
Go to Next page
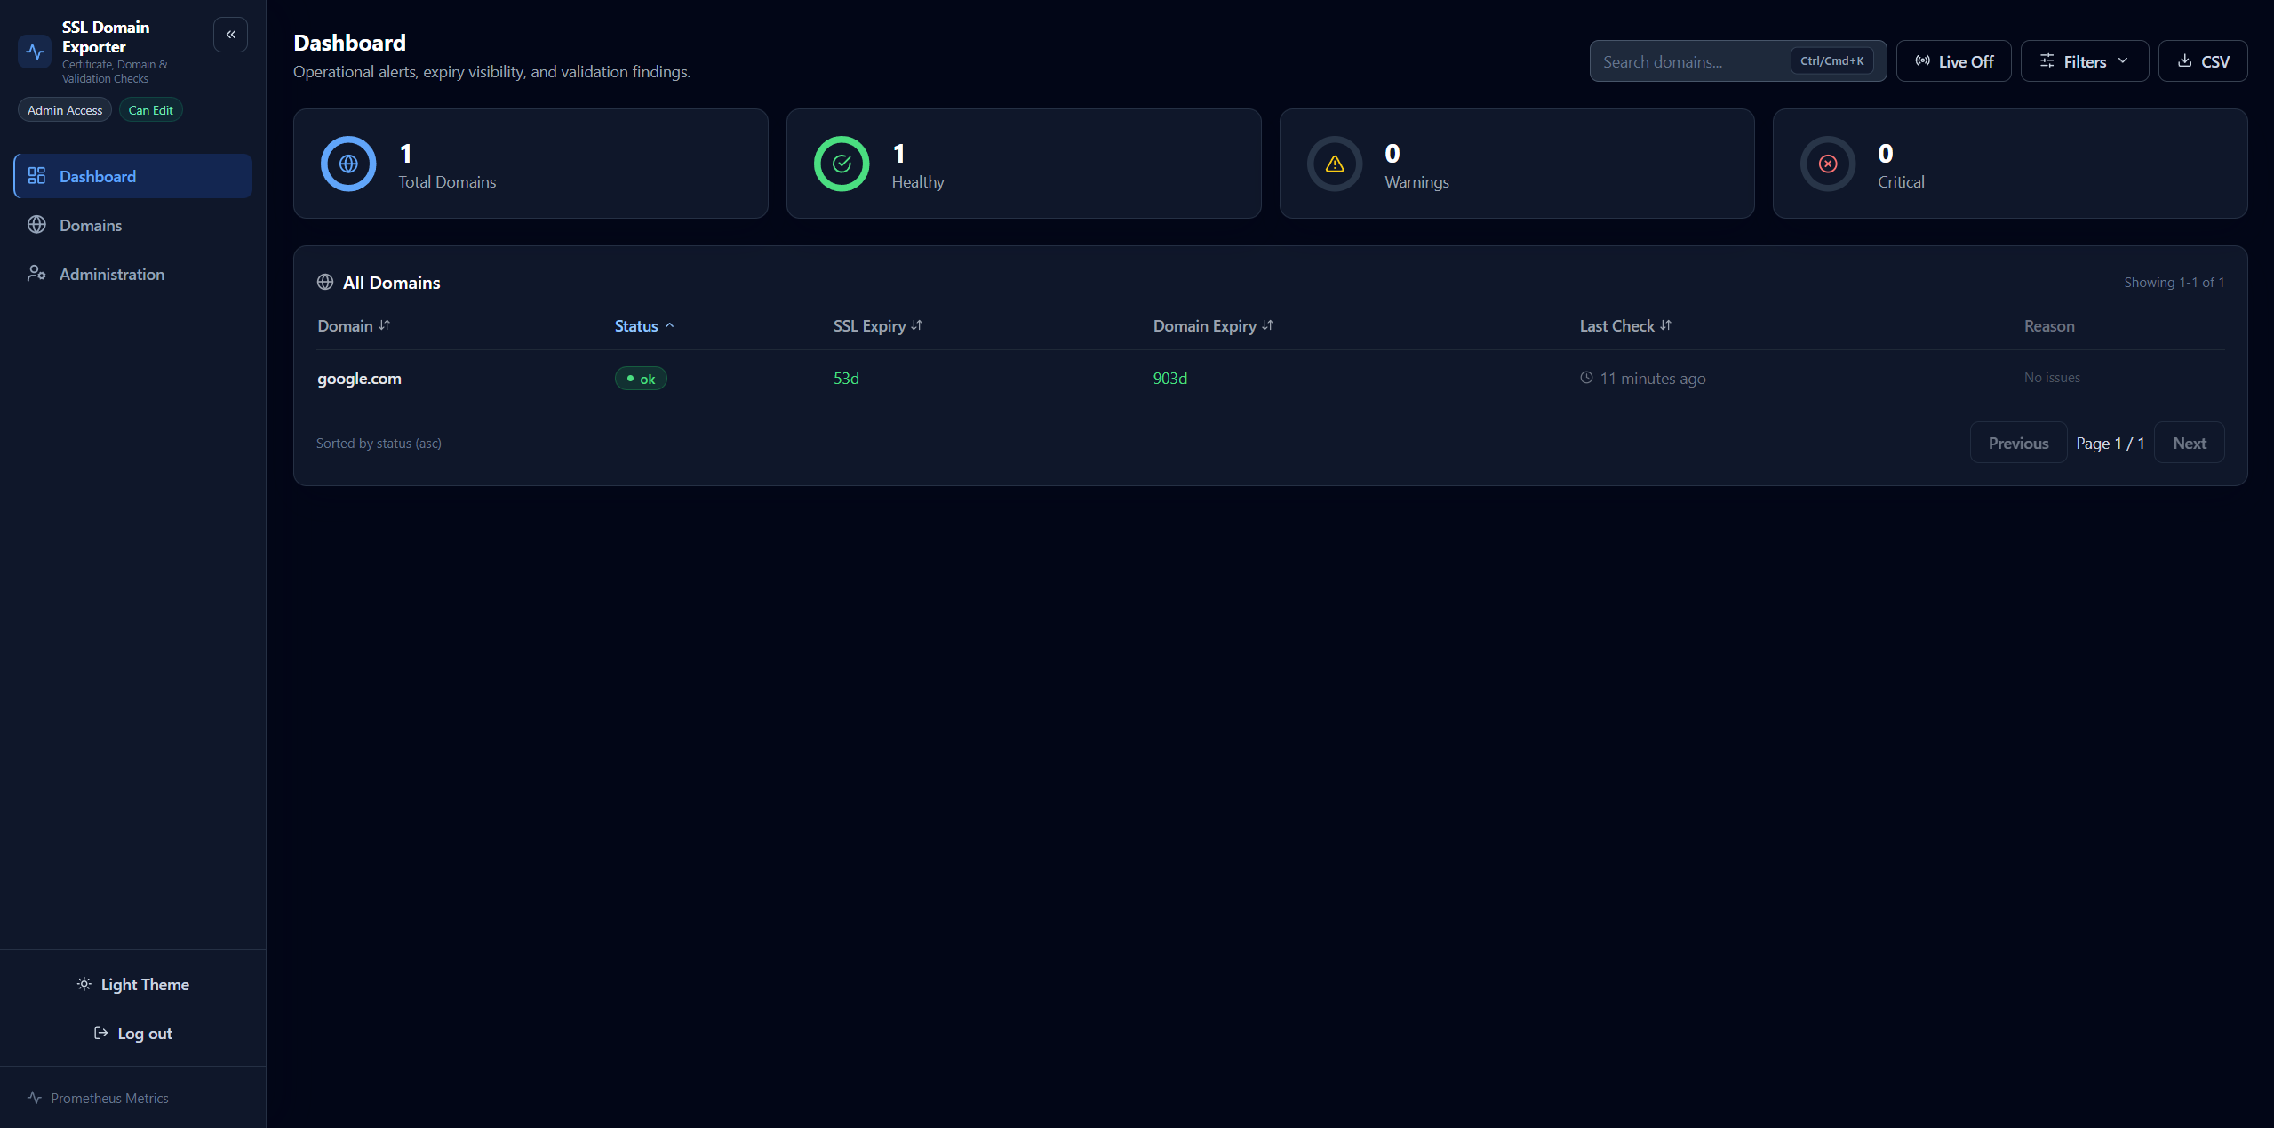(x=2189, y=443)
